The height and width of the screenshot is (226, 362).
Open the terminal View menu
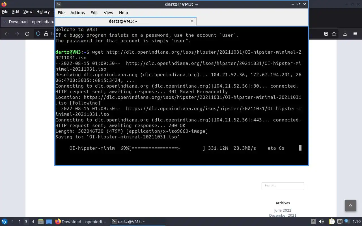coord(108,13)
